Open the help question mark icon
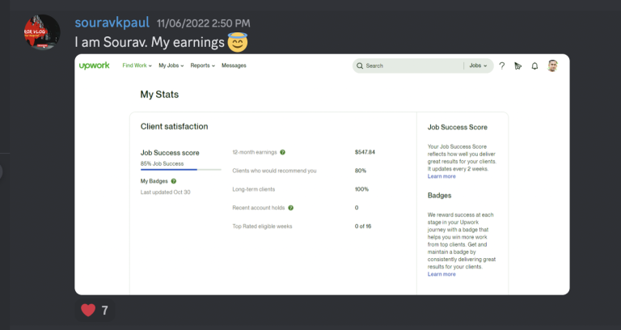Image resolution: width=621 pixels, height=330 pixels. coord(502,66)
